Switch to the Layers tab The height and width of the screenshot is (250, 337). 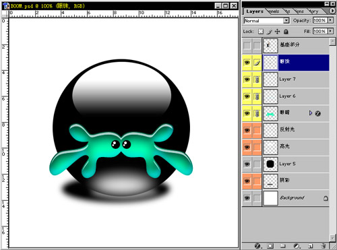[255, 11]
